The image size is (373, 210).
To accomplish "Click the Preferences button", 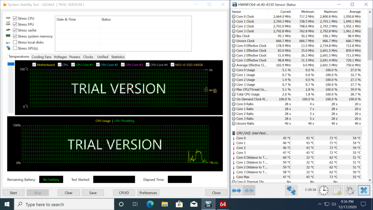I will [148, 192].
